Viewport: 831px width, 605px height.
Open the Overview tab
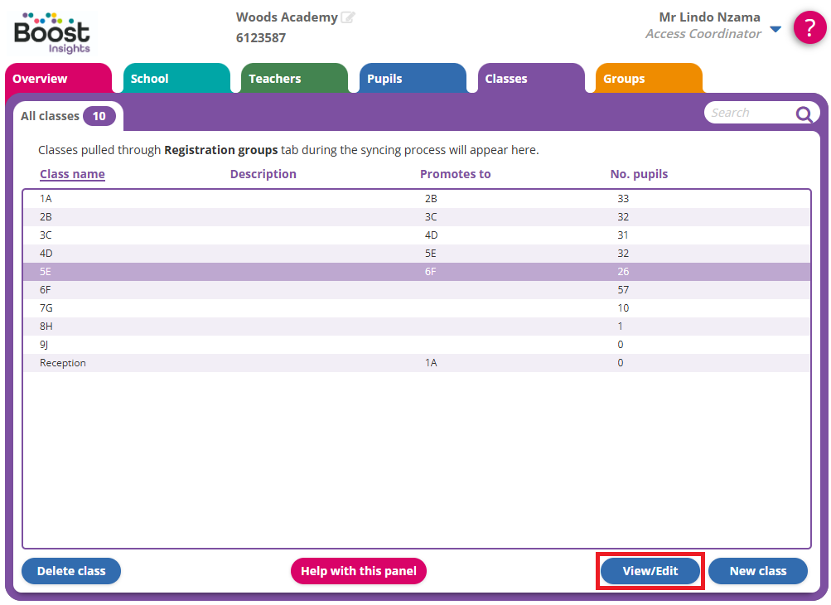point(58,79)
